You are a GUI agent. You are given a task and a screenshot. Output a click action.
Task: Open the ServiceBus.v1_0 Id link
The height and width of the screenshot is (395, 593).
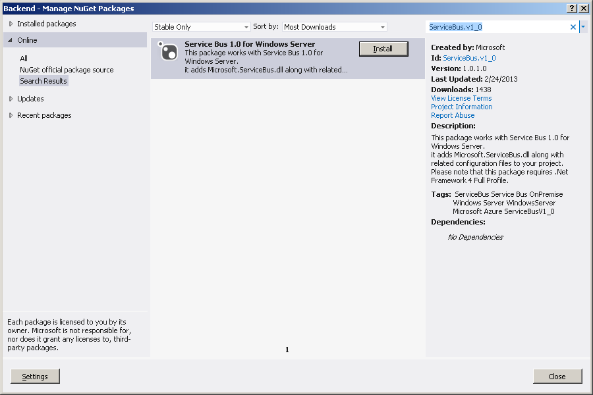click(x=469, y=58)
